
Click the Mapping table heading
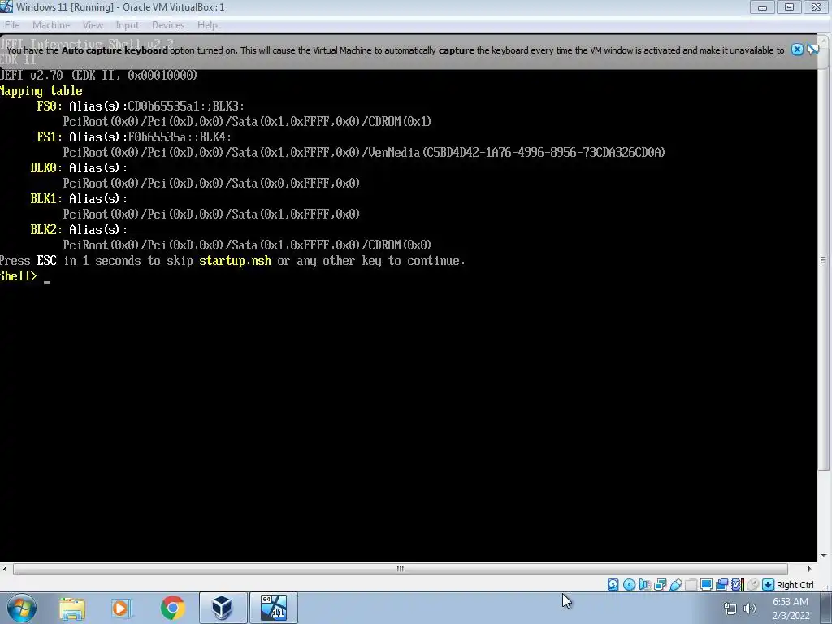[41, 91]
